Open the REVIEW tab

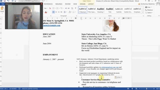coord(68,4)
